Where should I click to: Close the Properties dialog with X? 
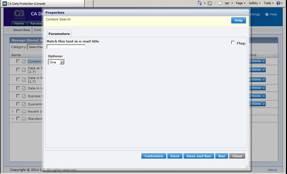(246, 13)
